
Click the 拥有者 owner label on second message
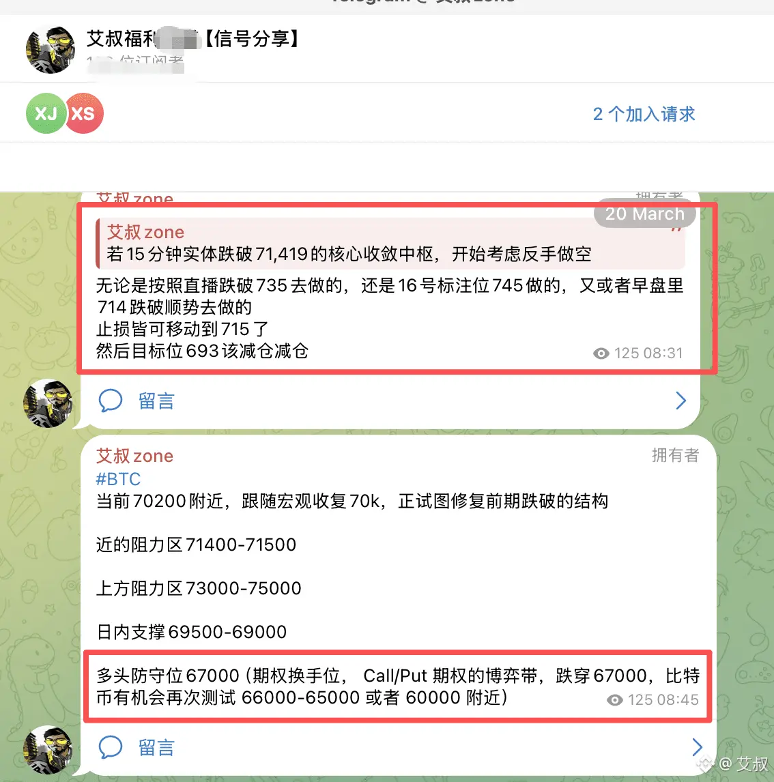point(675,455)
